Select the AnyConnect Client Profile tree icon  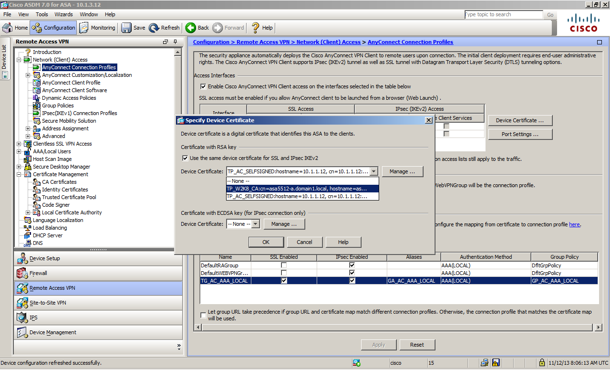37,83
